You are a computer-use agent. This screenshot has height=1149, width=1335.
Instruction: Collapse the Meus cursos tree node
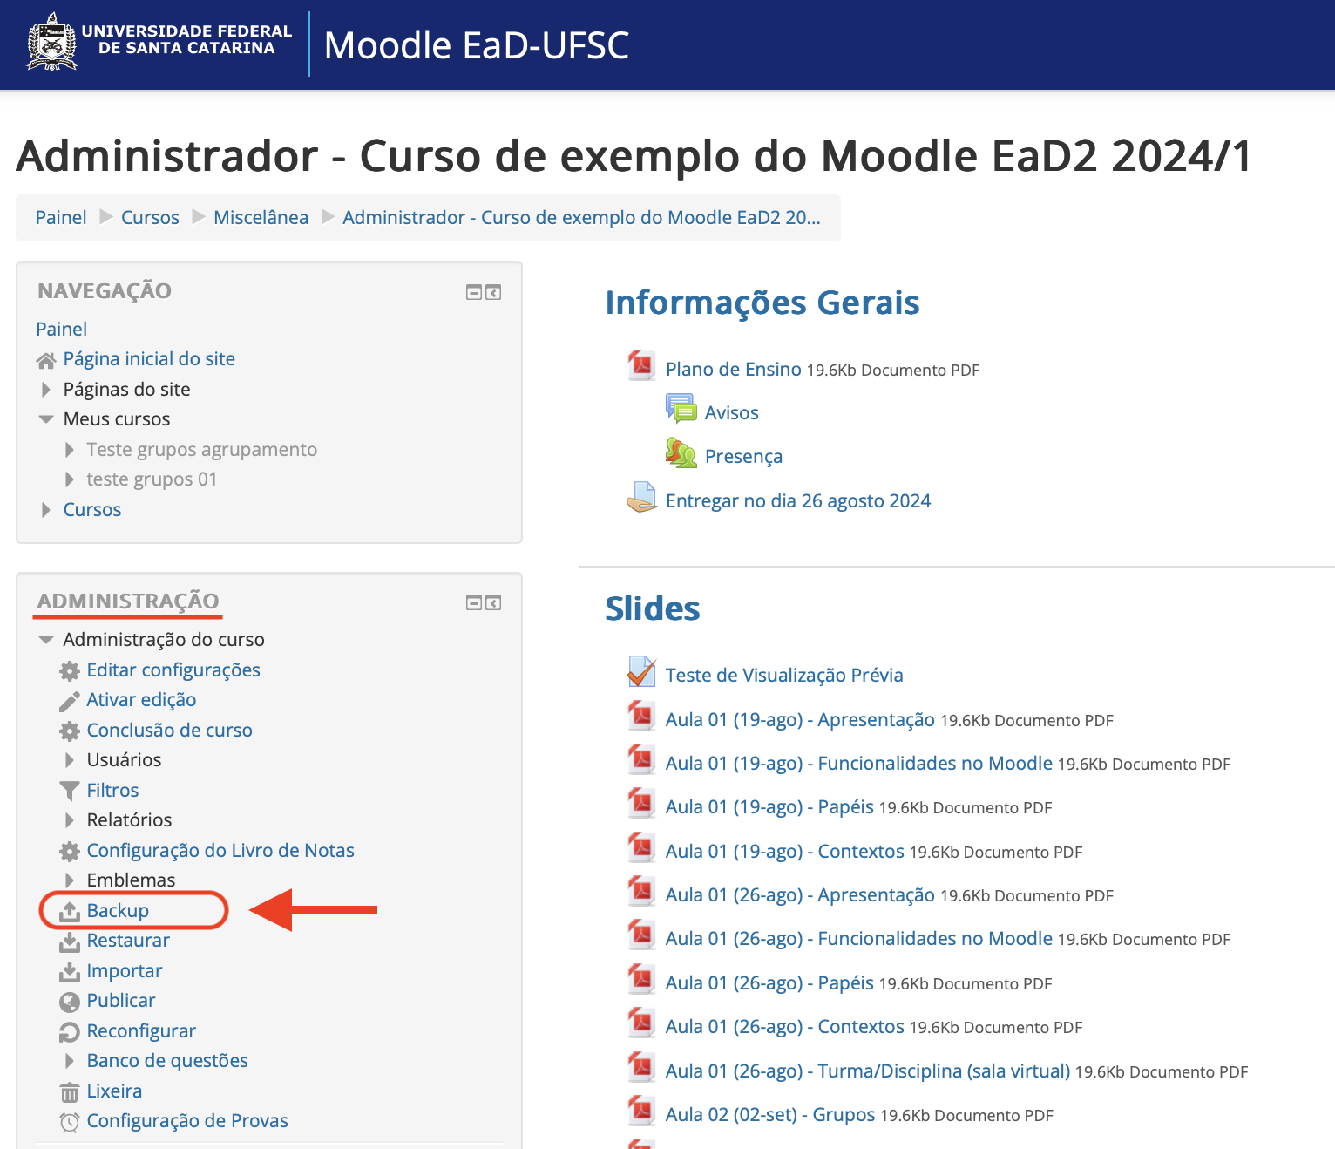tap(46, 419)
